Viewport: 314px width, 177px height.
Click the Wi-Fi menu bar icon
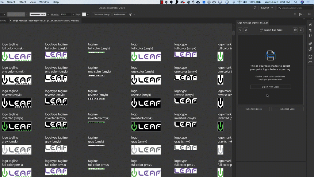click(x=239, y=2)
